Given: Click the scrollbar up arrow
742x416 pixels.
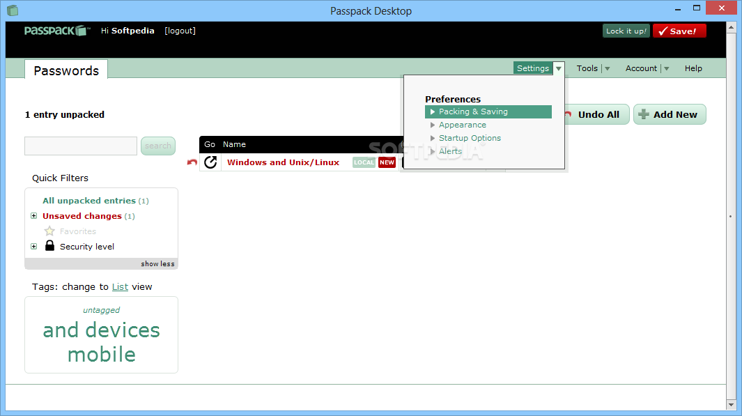Looking at the screenshot, I should click(x=732, y=27).
